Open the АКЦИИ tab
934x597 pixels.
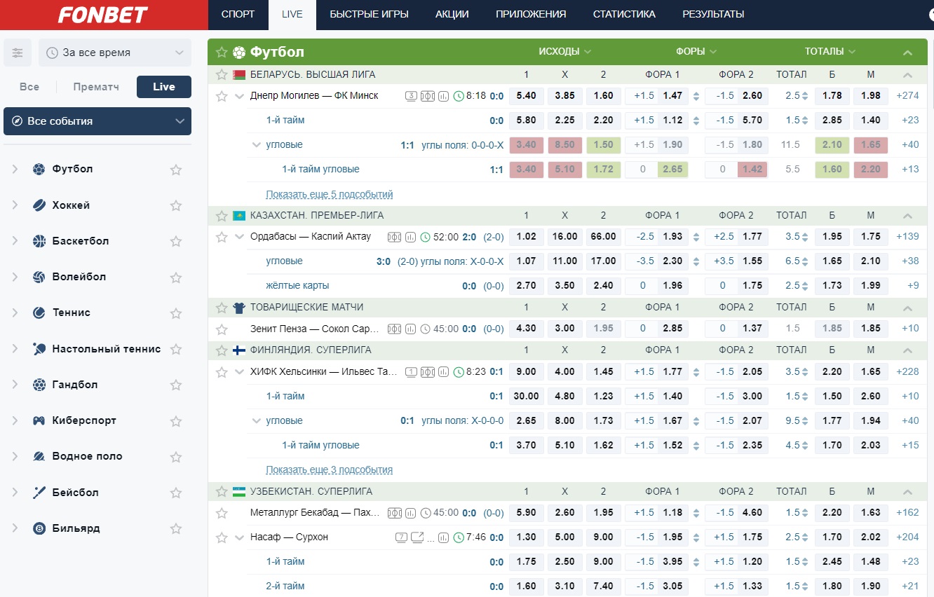pyautogui.click(x=452, y=14)
